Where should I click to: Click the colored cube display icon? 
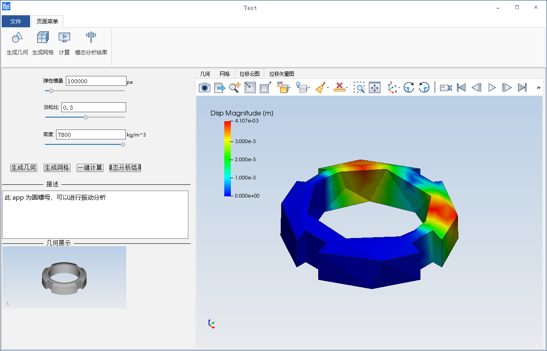point(282,87)
